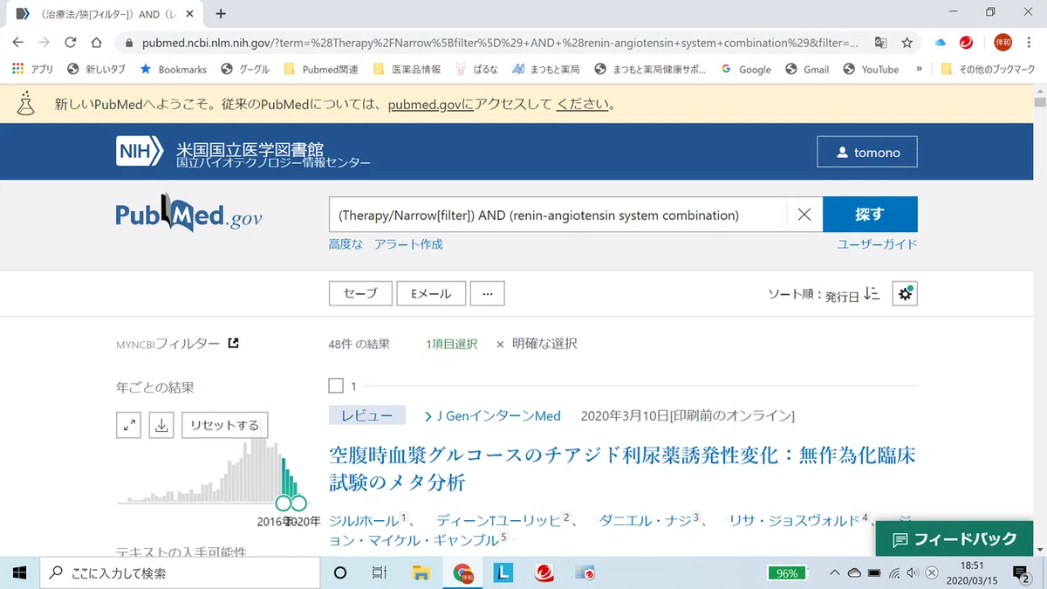
Task: Toggle the sort direction arrow icon
Action: pyautogui.click(x=871, y=295)
